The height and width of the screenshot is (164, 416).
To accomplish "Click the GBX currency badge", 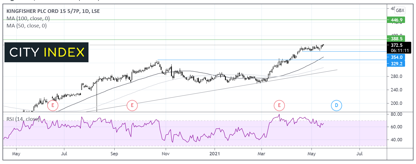I will click(x=400, y=11).
